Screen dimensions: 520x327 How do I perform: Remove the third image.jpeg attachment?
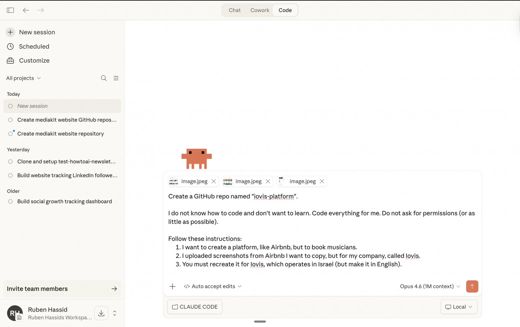[322, 181]
